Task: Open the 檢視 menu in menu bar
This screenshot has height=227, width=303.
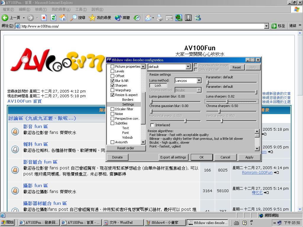Action: click(41, 9)
